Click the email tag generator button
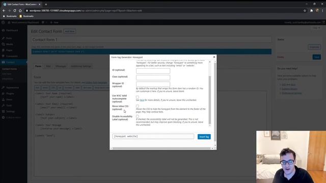 coord(45,88)
